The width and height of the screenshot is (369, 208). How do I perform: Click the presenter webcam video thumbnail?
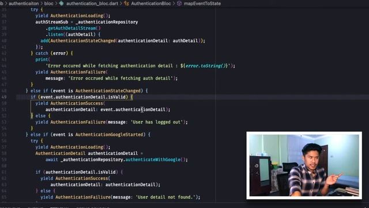pos(304,165)
